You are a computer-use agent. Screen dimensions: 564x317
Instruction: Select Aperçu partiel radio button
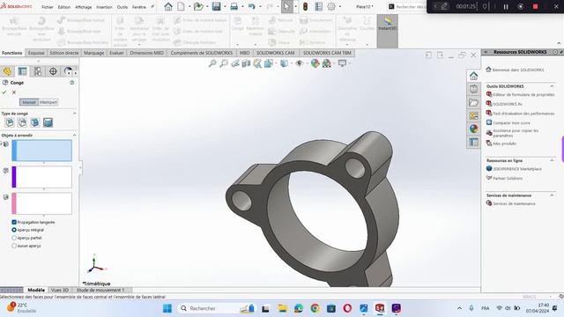click(x=14, y=238)
